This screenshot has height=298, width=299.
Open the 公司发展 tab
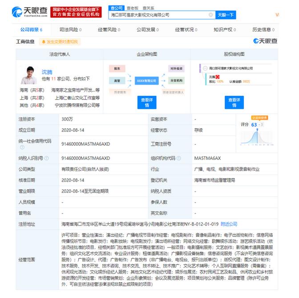click(x=148, y=30)
